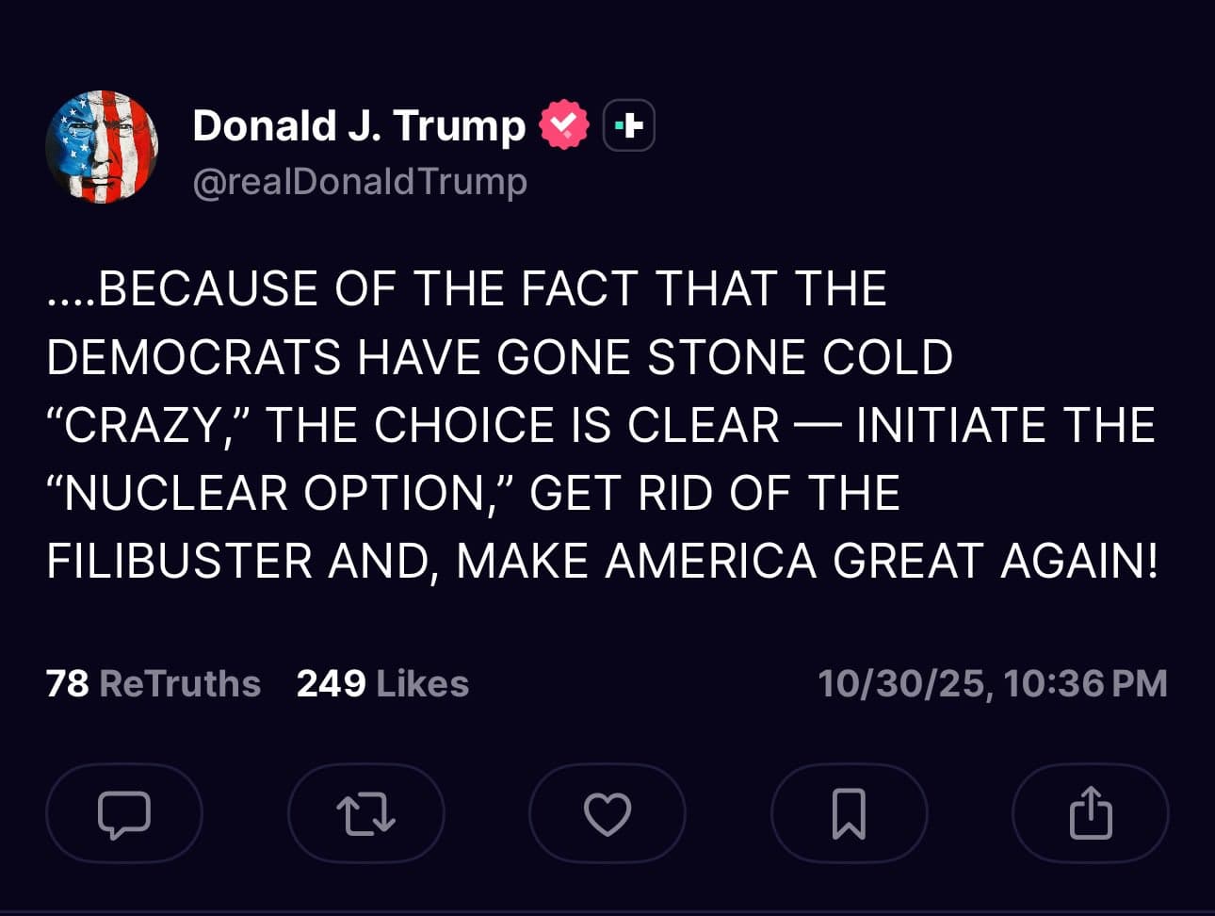
Task: Bookmark this post
Action: [x=849, y=813]
